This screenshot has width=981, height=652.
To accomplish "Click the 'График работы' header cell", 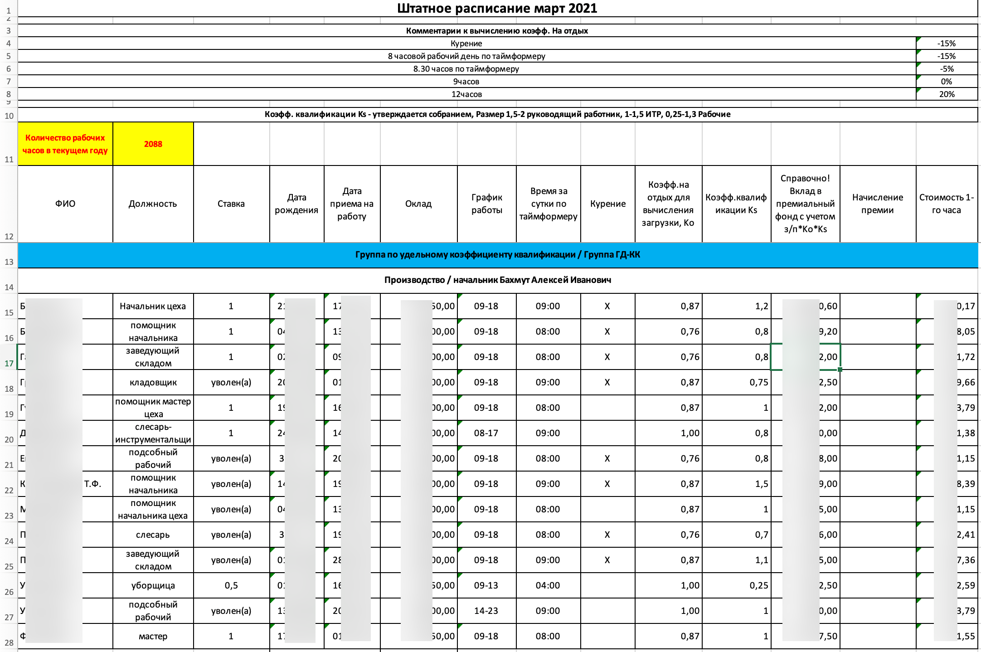I will pyautogui.click(x=487, y=204).
